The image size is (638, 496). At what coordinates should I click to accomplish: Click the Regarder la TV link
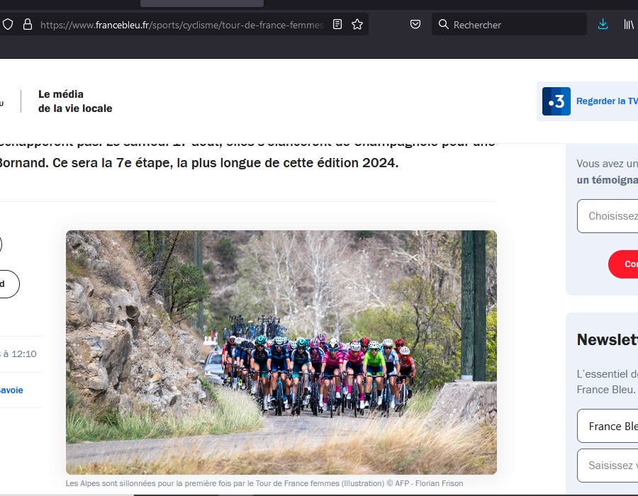(x=606, y=101)
